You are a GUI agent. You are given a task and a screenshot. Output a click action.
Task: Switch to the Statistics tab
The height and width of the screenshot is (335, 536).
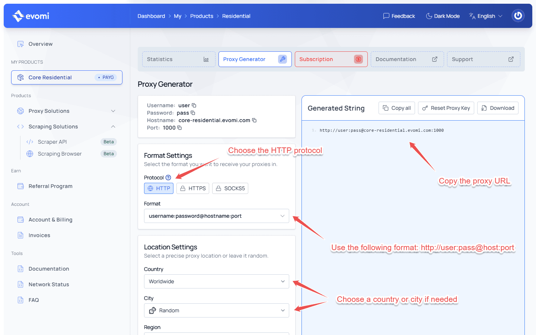[178, 59]
